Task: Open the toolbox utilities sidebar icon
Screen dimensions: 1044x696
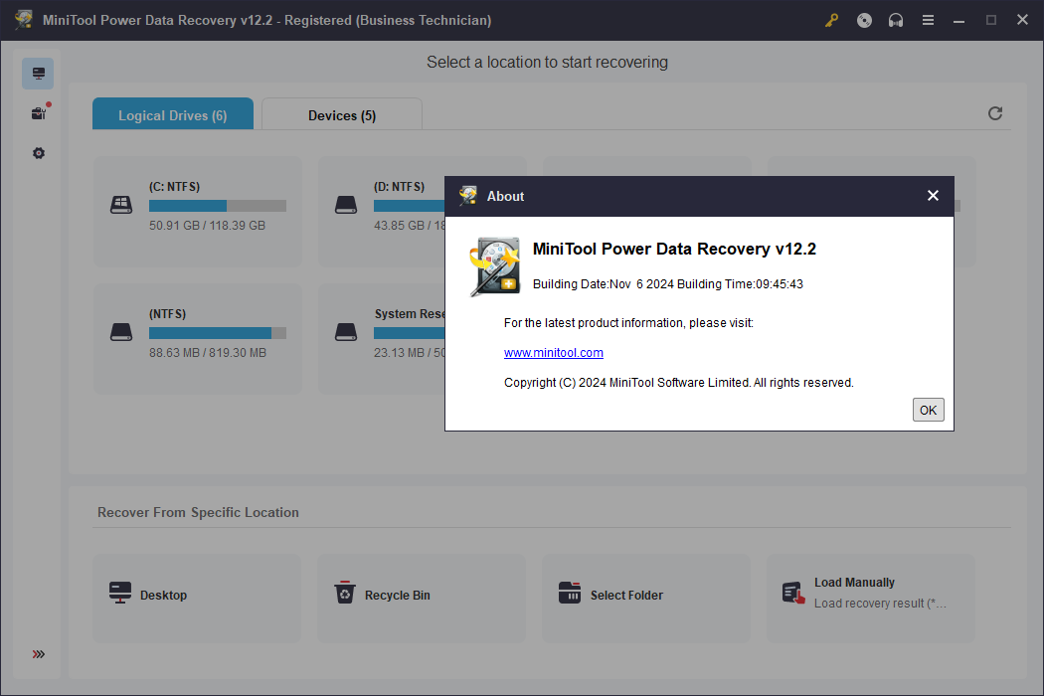Action: pyautogui.click(x=39, y=113)
